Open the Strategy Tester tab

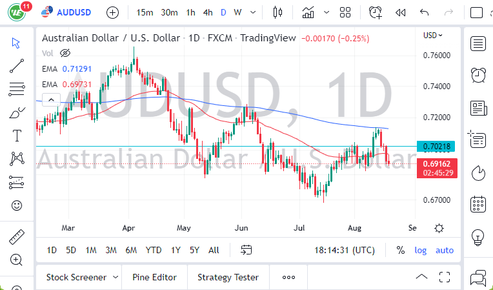(228, 277)
